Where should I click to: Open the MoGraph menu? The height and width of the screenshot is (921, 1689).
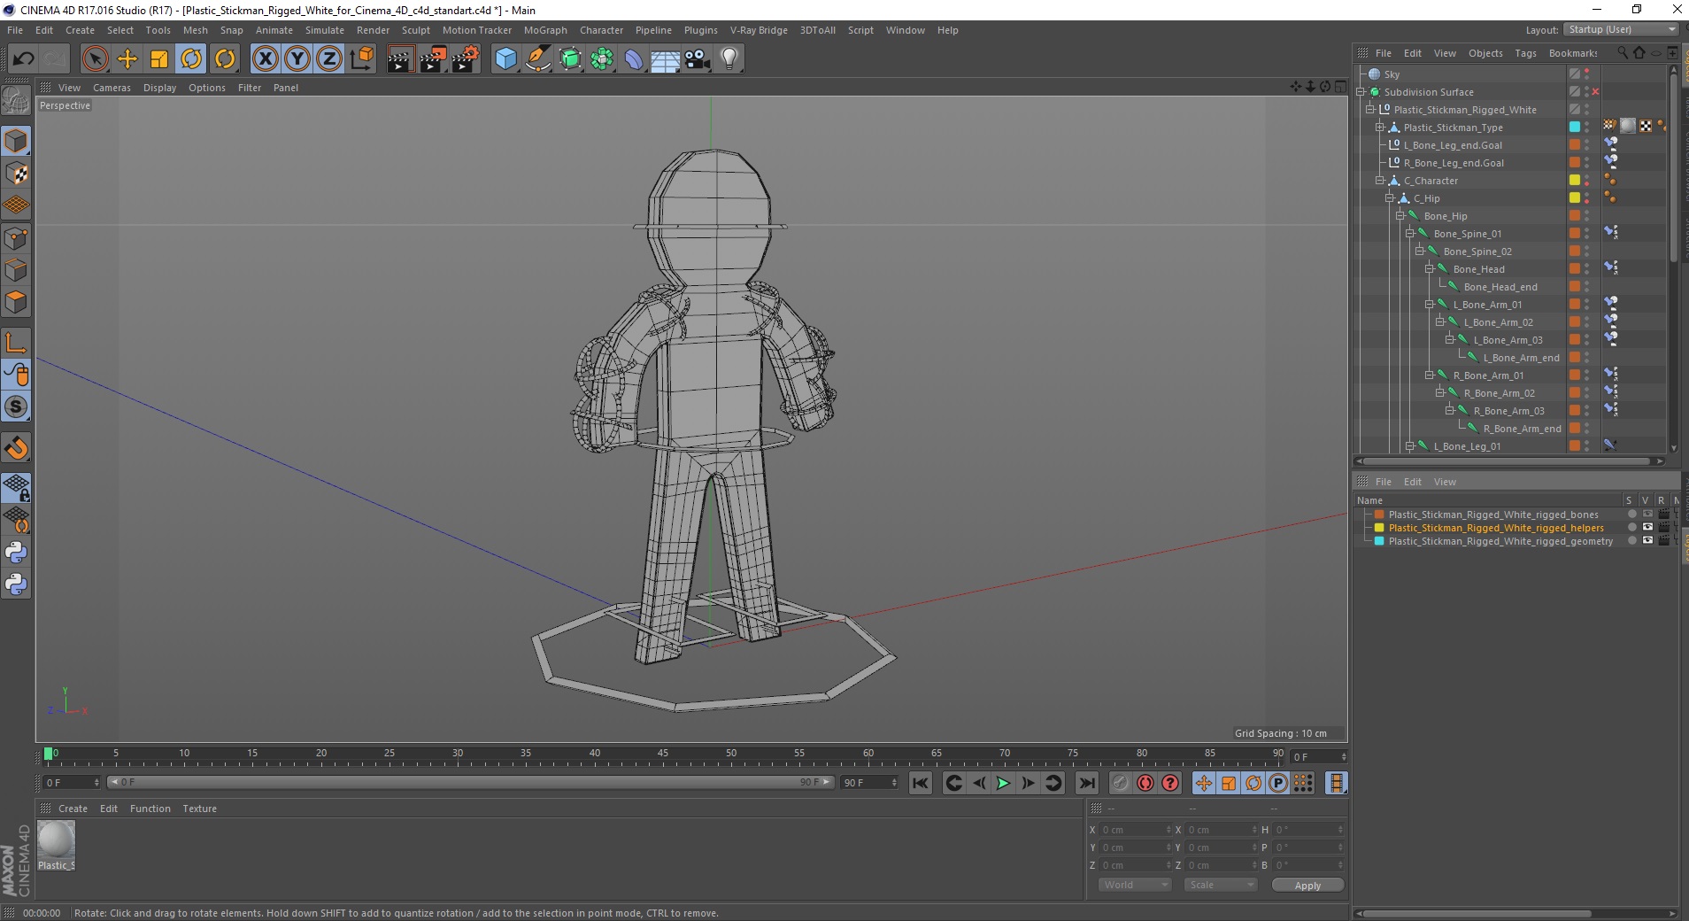[x=545, y=30]
